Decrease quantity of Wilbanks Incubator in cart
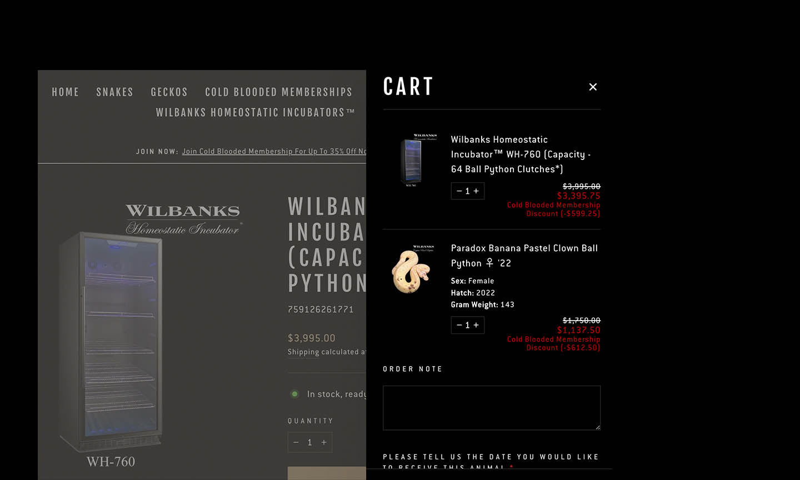800x480 pixels. click(x=459, y=191)
